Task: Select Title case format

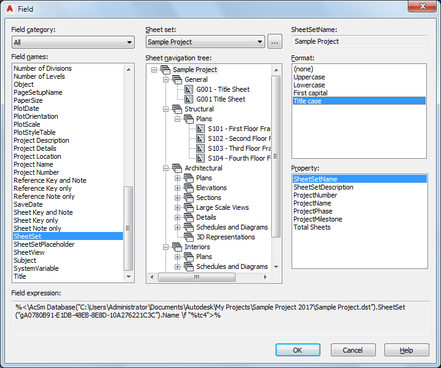Action: click(x=359, y=101)
